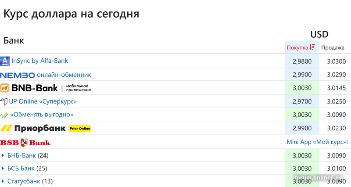Open Mini App «Мой курс»! link
Viewport: 351px width, 187px height.
point(317,142)
